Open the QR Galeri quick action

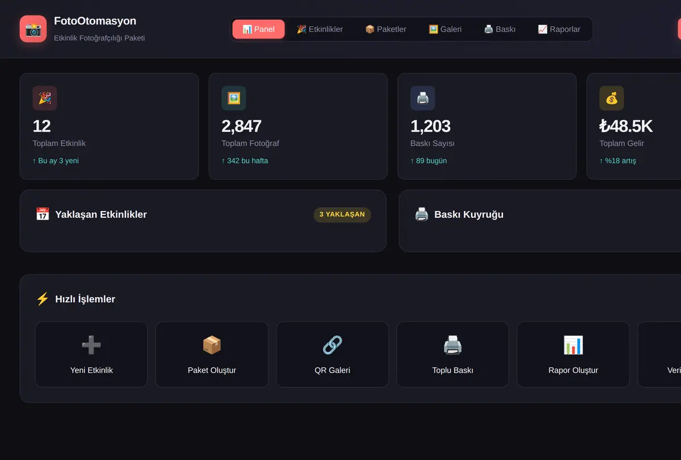pos(333,355)
